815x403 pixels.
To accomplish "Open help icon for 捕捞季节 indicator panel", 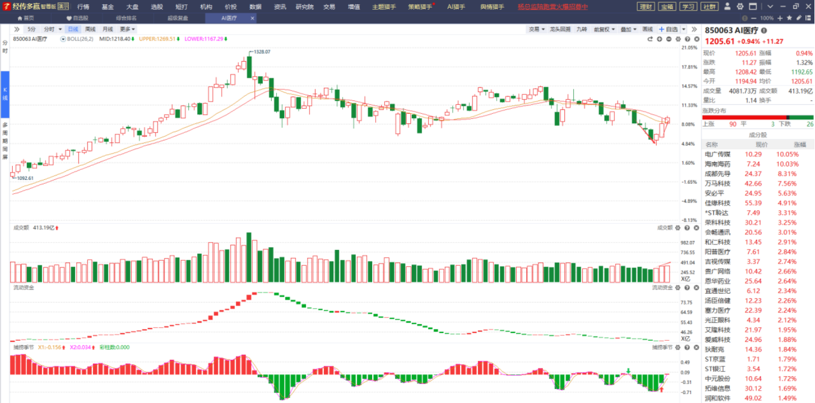I will [x=687, y=347].
